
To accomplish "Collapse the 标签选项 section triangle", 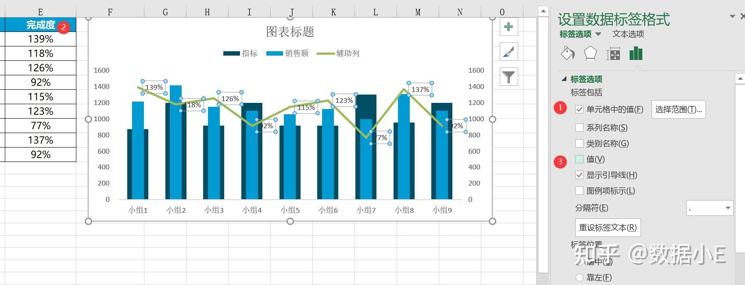I will click(x=564, y=79).
